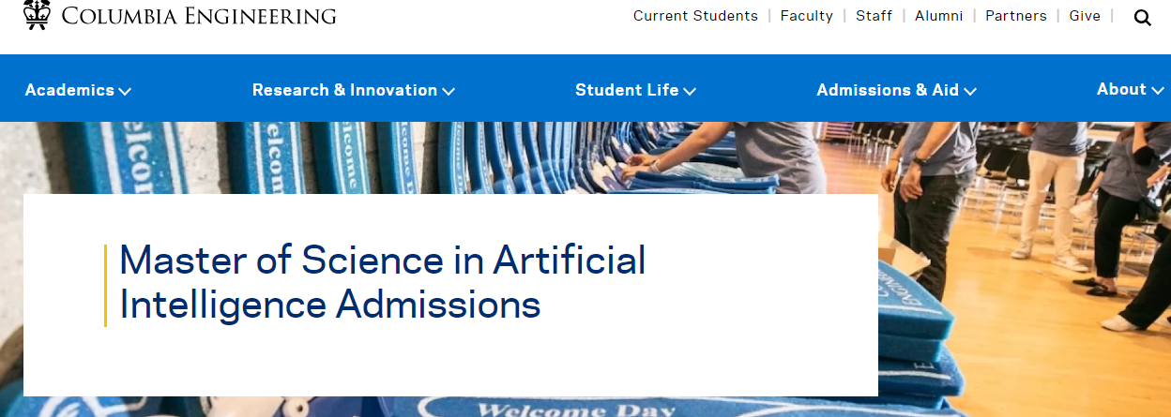1171x417 pixels.
Task: Open the Academics menu
Action: coord(69,90)
